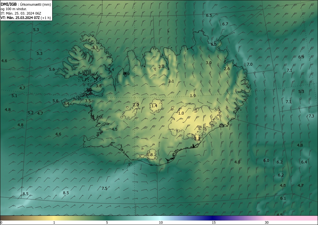The image size is (318, 225).
Task: Click the 'DMI/IGB : Úrkomumætti (mm)' title text
Action: (26, 4)
